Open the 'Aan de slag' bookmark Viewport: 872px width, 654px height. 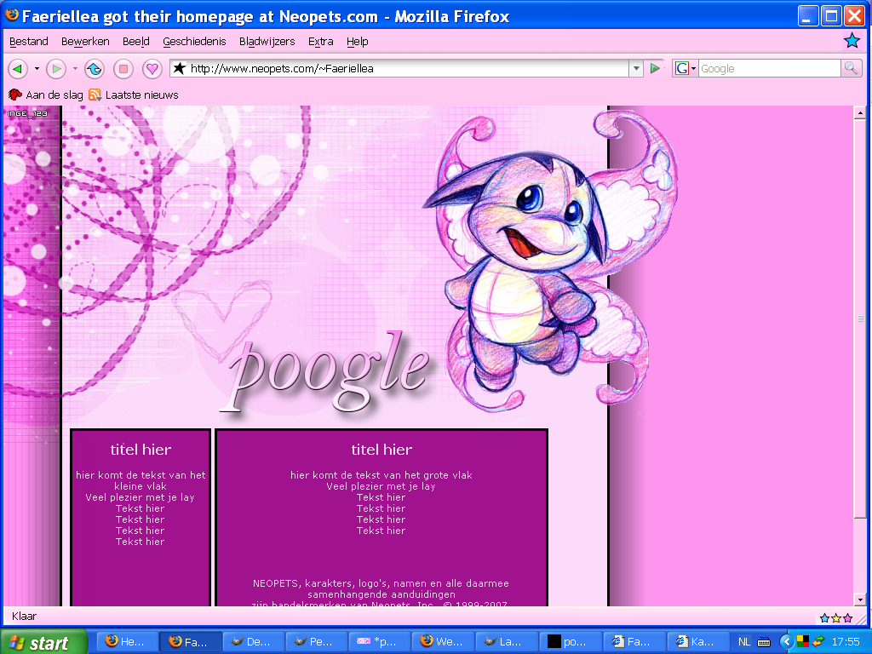[x=46, y=95]
